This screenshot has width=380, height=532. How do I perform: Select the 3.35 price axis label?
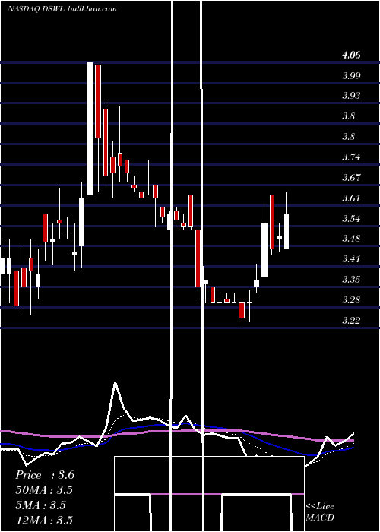point(351,279)
